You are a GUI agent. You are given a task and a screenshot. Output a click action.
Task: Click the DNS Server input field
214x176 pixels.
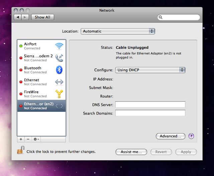click(150, 104)
